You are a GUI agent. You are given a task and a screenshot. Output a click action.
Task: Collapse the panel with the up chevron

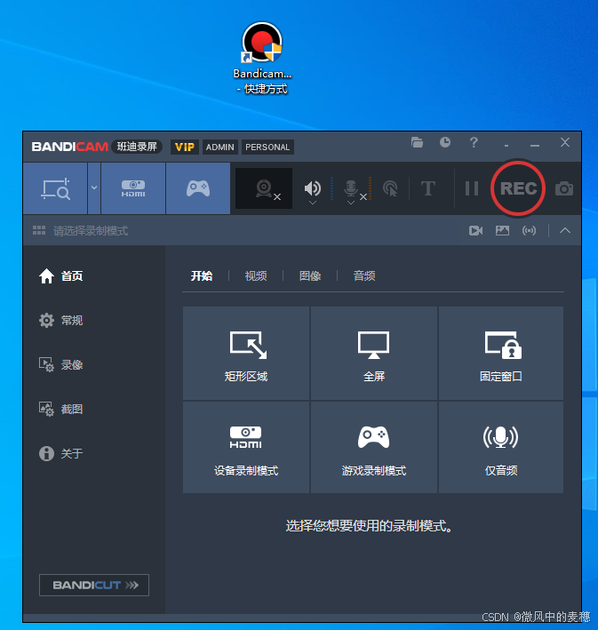point(565,231)
